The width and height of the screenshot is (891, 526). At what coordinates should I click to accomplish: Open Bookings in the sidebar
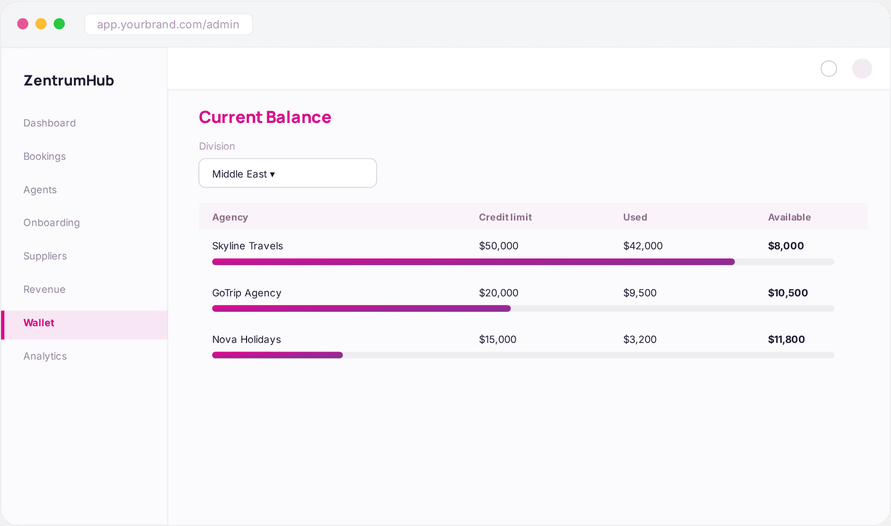tap(45, 156)
